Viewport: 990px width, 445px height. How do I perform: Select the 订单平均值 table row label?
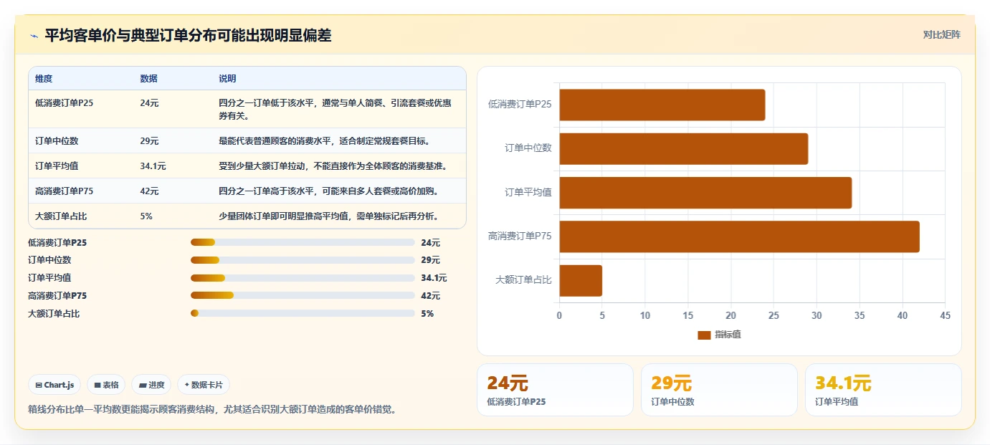(x=57, y=166)
